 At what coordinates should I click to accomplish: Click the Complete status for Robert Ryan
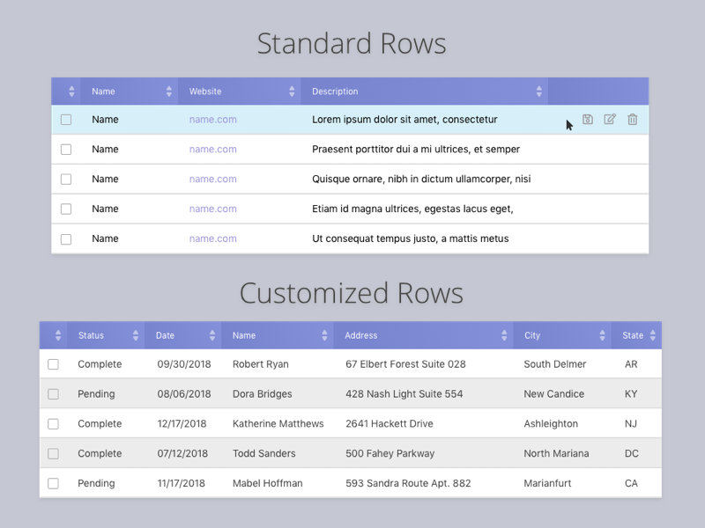coord(100,364)
